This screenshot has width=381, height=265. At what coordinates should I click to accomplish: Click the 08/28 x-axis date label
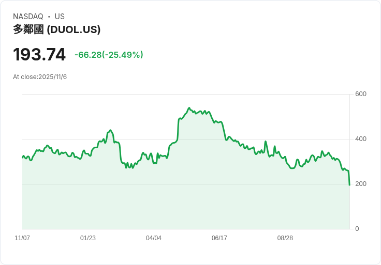click(x=285, y=238)
